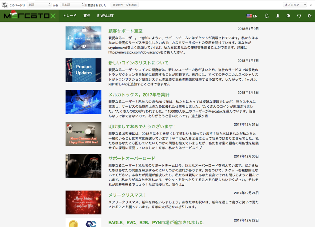
Task: Open the support headset icon
Action: (x=299, y=16)
